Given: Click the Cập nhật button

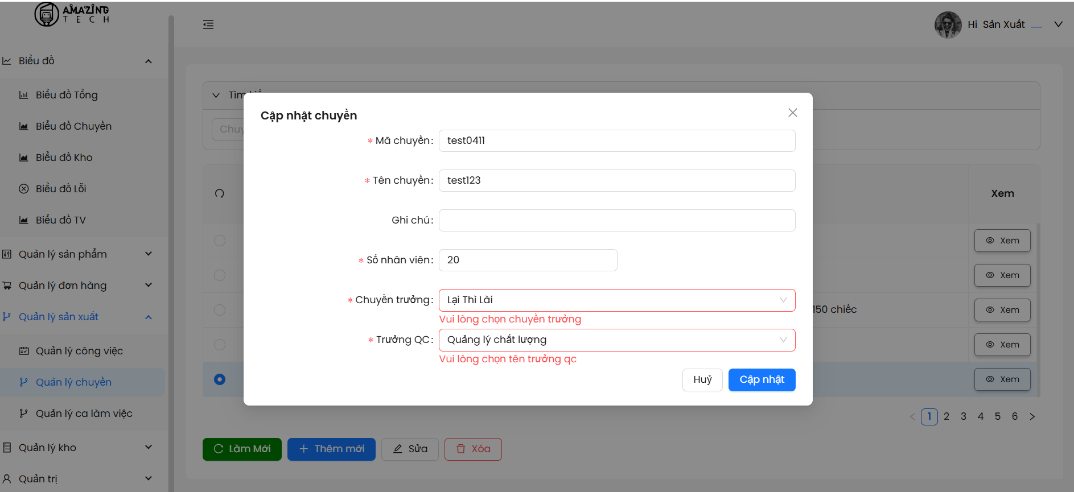Looking at the screenshot, I should (762, 380).
